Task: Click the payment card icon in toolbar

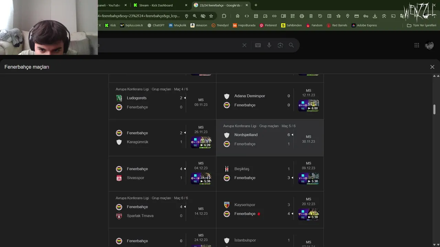Action: tap(356, 16)
